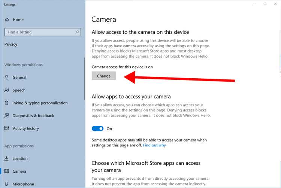Click the Find a setting search box
Viewport: 281px width, 188px height.
coord(43,32)
